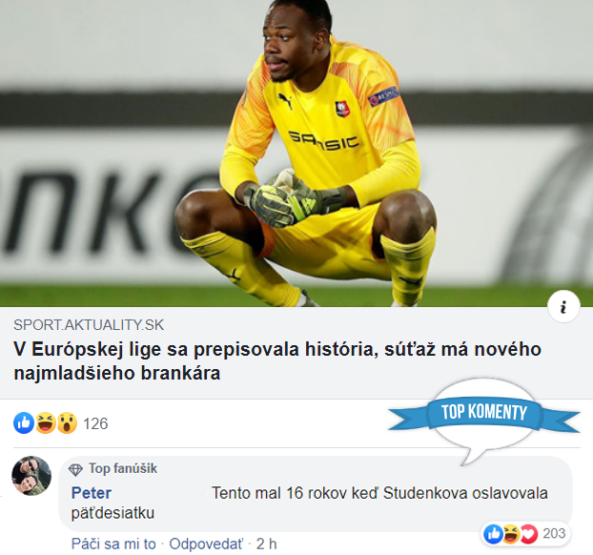Open the comment's 203 reactions count

click(x=554, y=533)
